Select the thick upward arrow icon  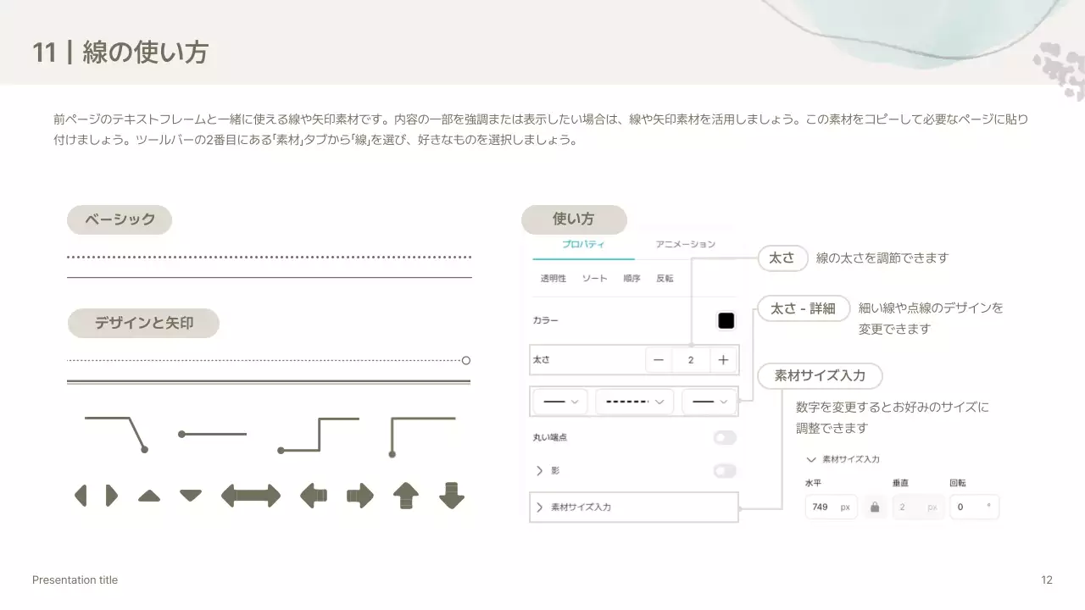coord(405,496)
